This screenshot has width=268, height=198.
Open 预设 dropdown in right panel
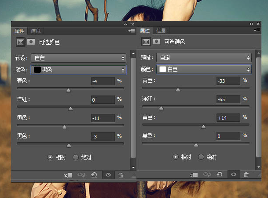(204, 58)
